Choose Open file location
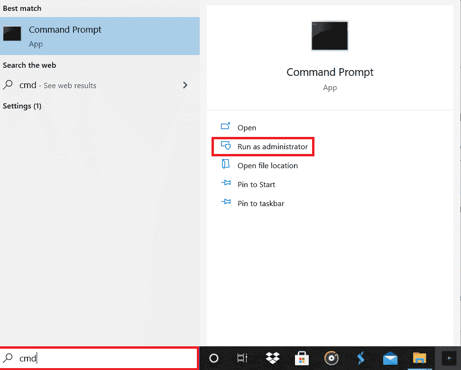Screen dimensions: 461x370 [267, 166]
